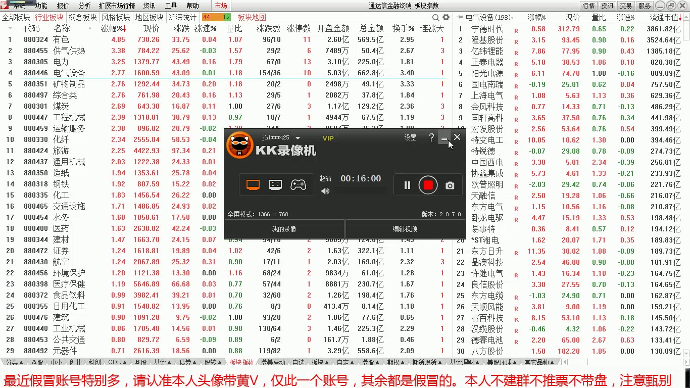Select the 煤炭 sector row
The width and height of the screenshot is (690, 388).
(226, 106)
